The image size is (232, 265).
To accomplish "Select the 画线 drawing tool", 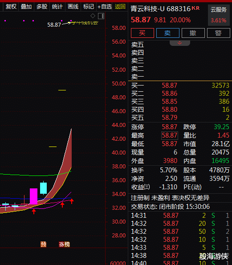I will pos(73,7).
